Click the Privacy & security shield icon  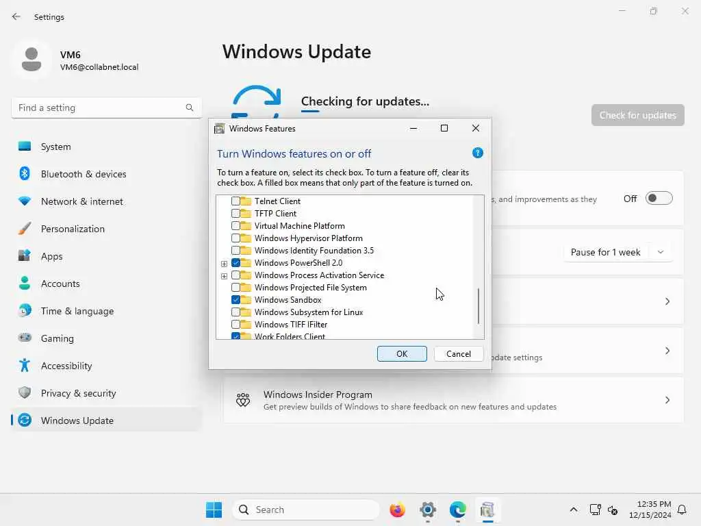25,392
